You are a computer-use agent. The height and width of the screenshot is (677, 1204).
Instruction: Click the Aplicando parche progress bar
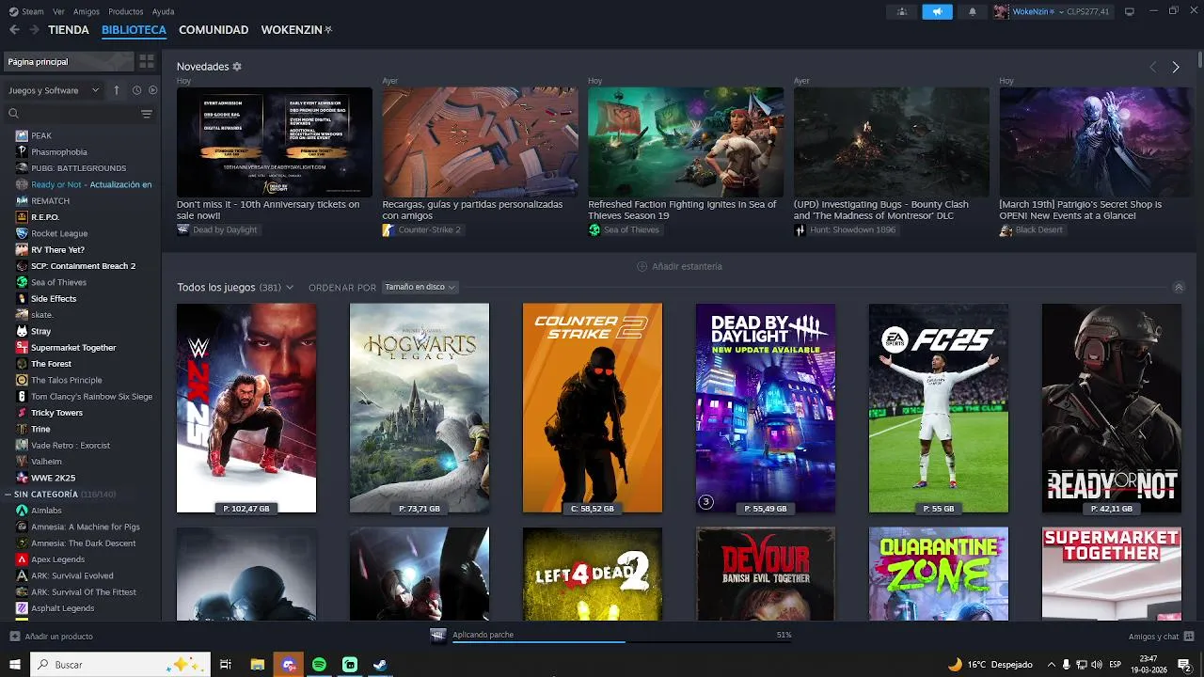pos(621,642)
